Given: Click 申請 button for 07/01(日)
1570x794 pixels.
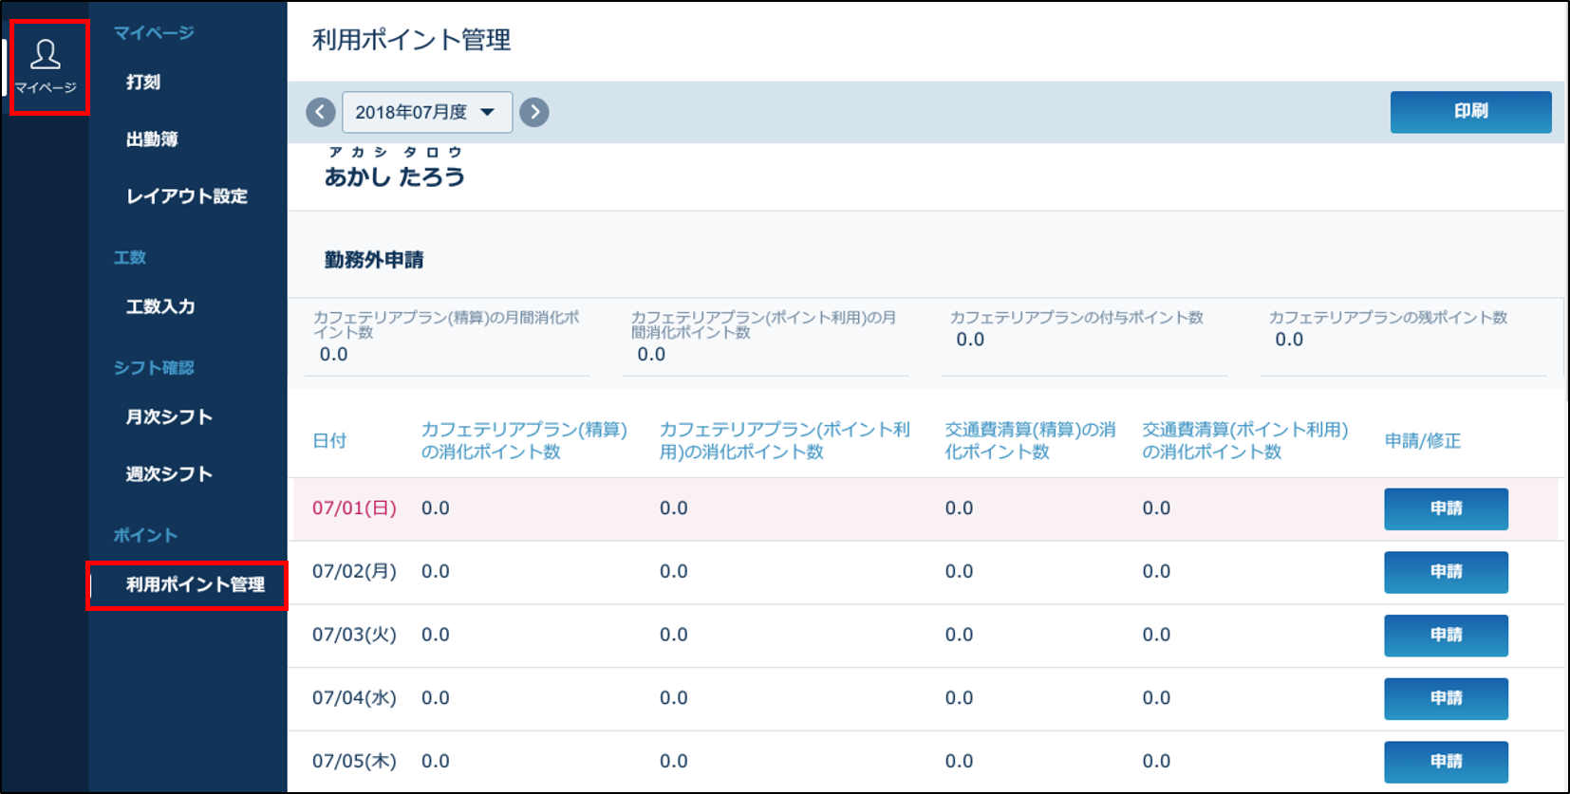Looking at the screenshot, I should (x=1446, y=509).
